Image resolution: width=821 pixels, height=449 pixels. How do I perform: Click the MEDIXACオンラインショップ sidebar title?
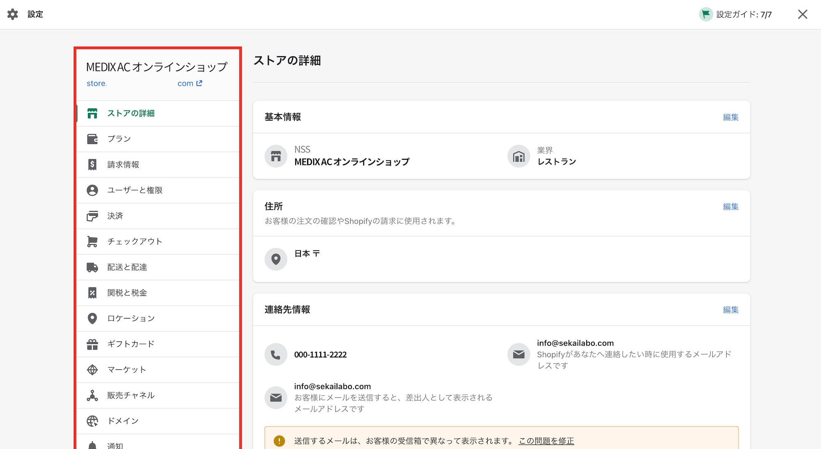pos(157,67)
